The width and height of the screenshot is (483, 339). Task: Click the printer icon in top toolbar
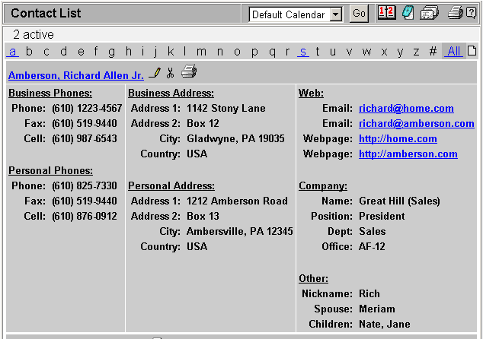point(455,13)
